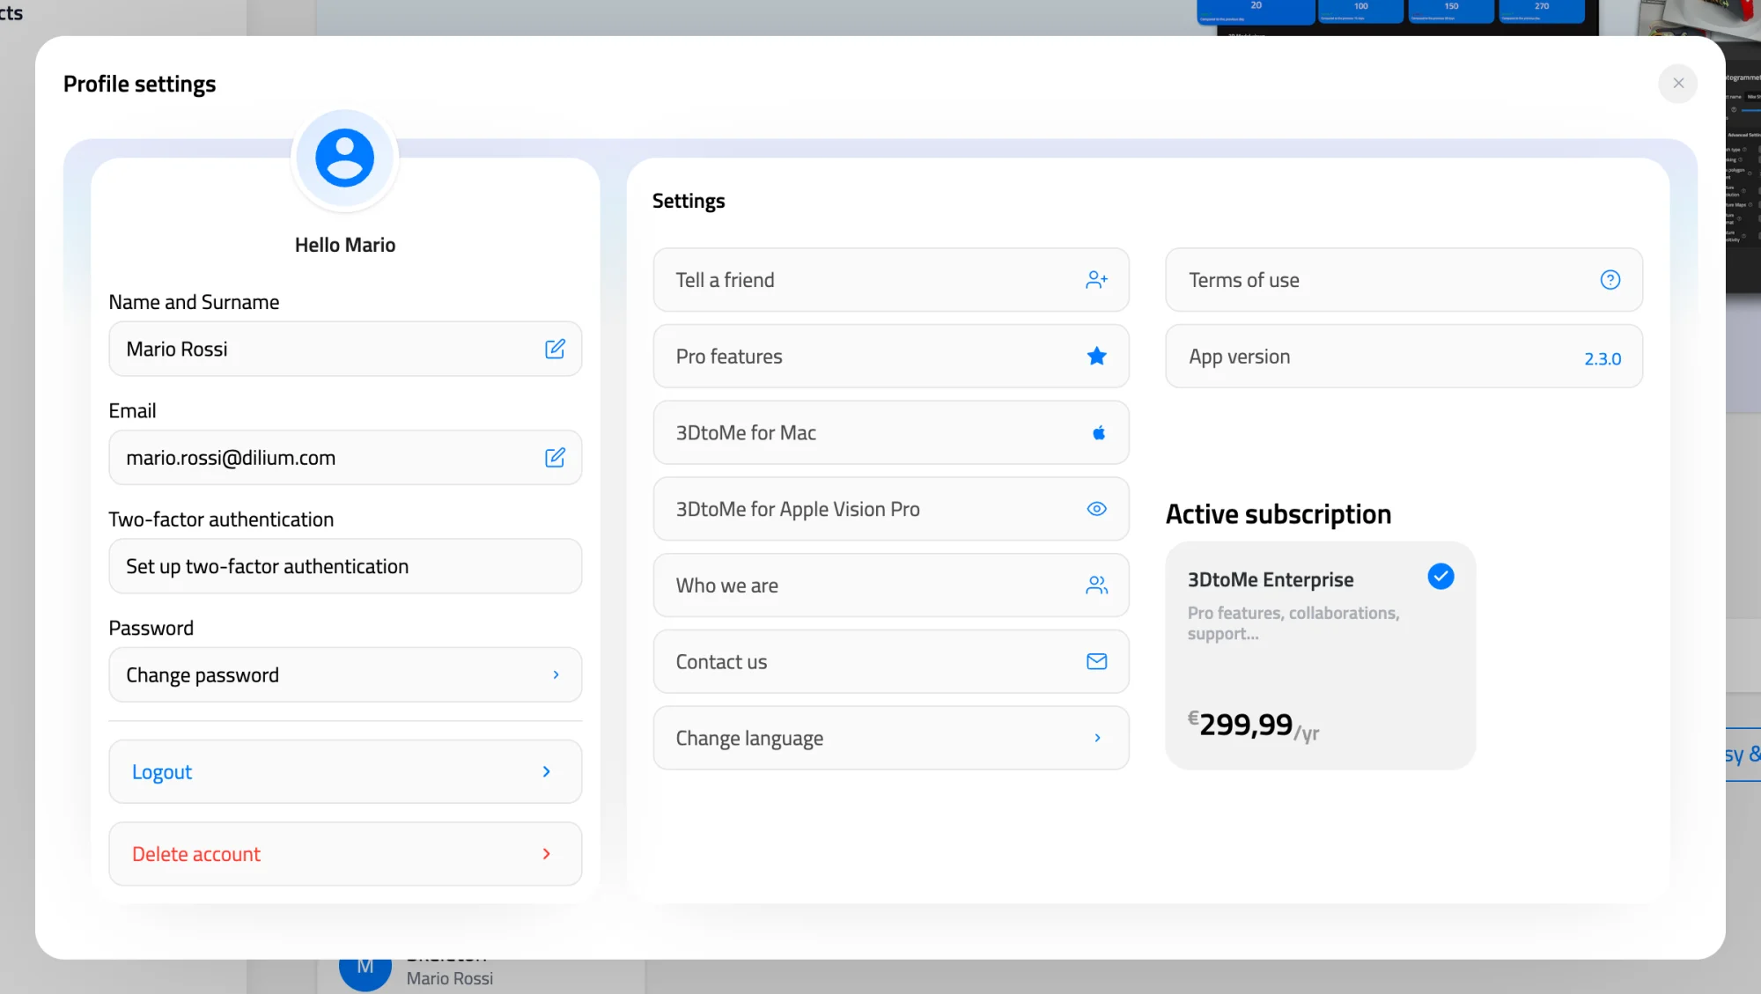The image size is (1761, 994).
Task: Click the Change password label
Action: (x=203, y=675)
